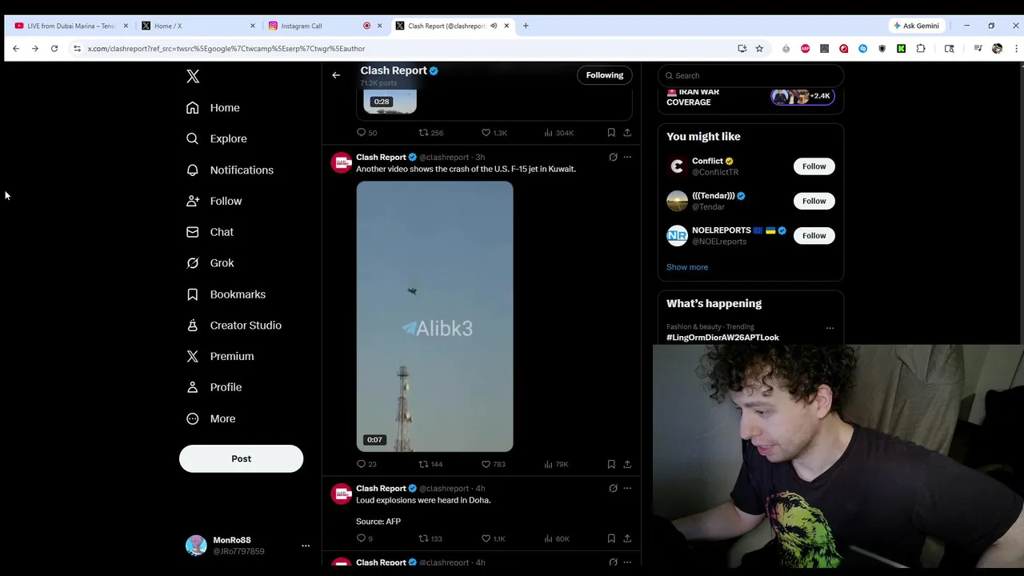The width and height of the screenshot is (1024, 576).
Task: Click the Bookmarks bookmark icon in sidebar
Action: click(193, 294)
